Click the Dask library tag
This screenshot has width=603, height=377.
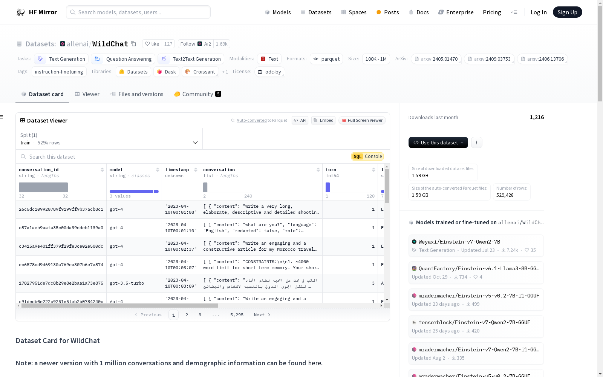(167, 72)
